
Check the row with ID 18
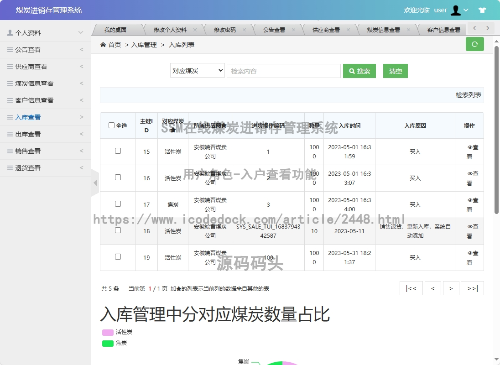click(x=118, y=230)
